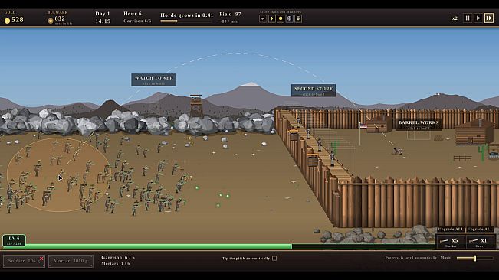This screenshot has height=280, width=499.
Task: Build the Watch Tower
Action: 154,80
